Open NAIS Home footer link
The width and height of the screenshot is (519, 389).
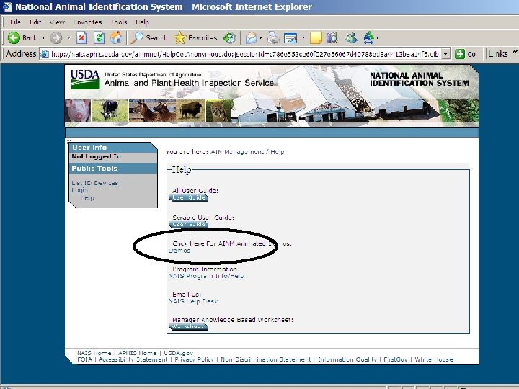(x=94, y=353)
